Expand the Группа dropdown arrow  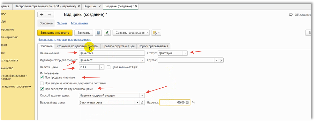pyautogui.click(x=217, y=60)
